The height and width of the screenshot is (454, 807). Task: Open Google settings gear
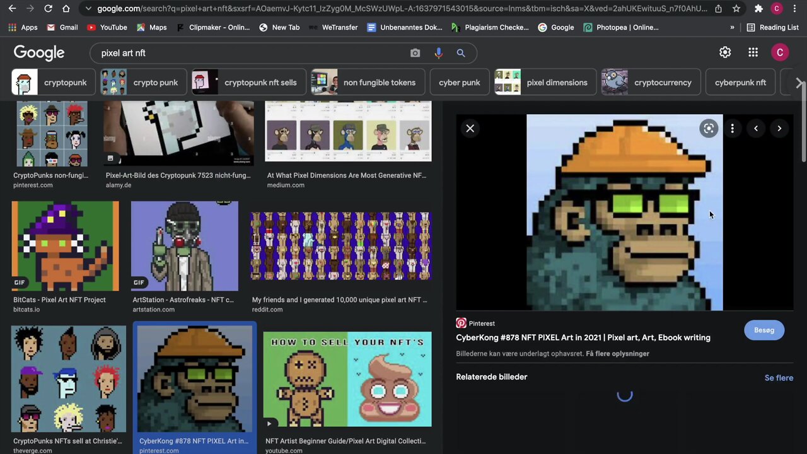(725, 52)
